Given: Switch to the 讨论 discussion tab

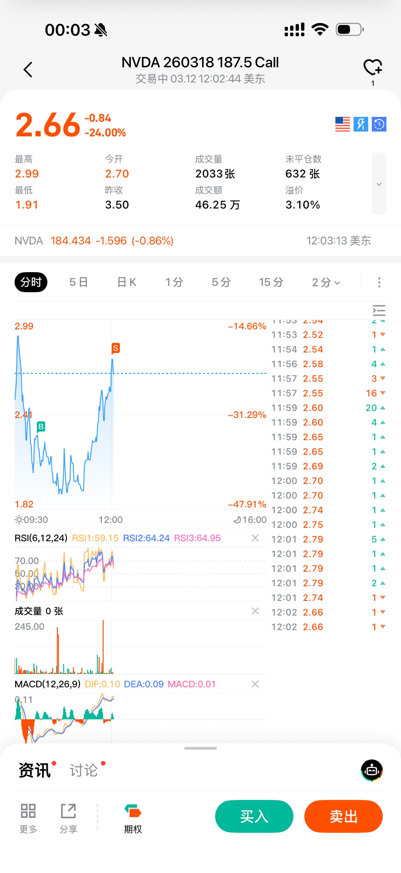Looking at the screenshot, I should [84, 770].
